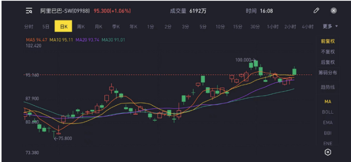Viewport: 351px width, 162px height.
Task: Select the EMA indicator
Action: click(328, 123)
